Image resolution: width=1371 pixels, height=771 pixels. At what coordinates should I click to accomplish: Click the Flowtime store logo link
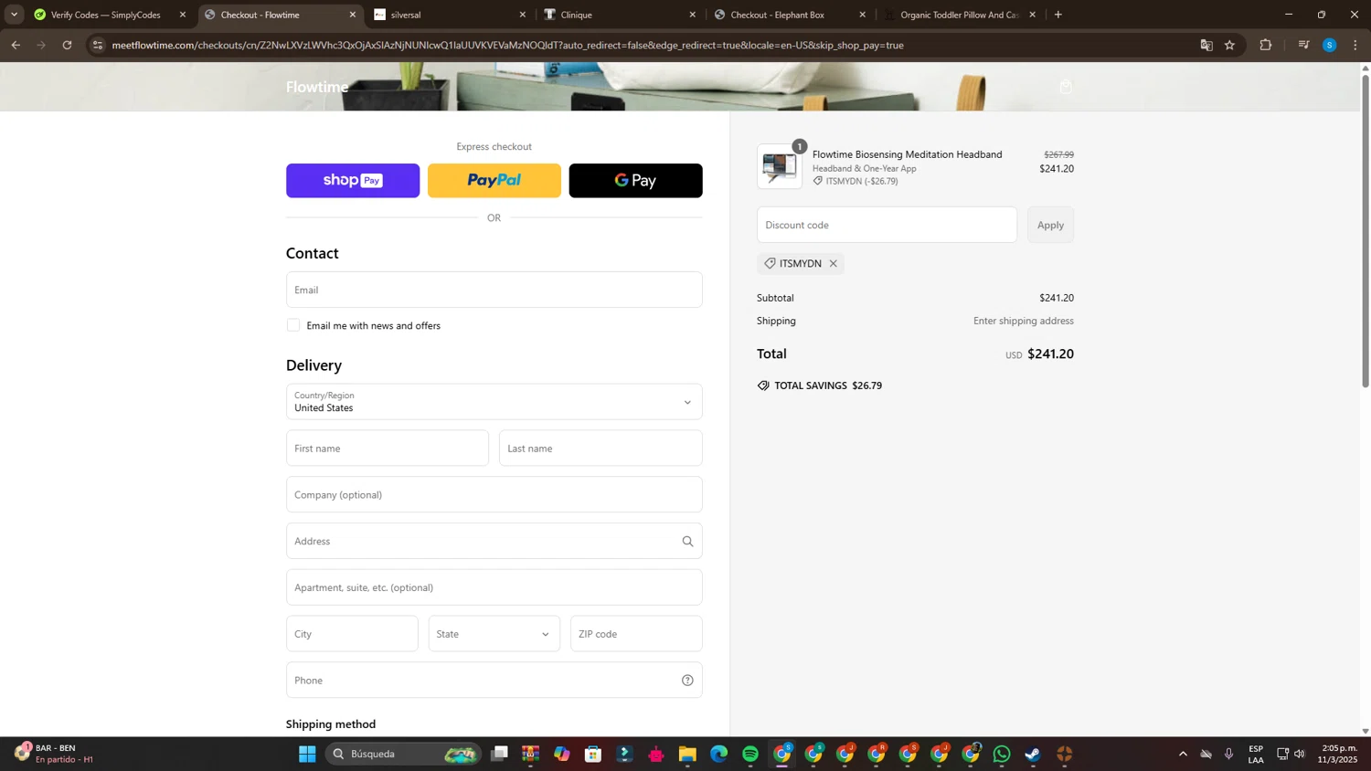(x=317, y=87)
